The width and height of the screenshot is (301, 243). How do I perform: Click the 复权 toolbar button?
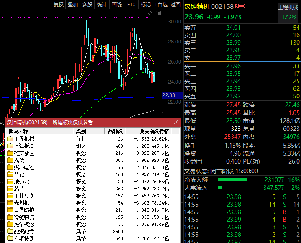(59, 5)
